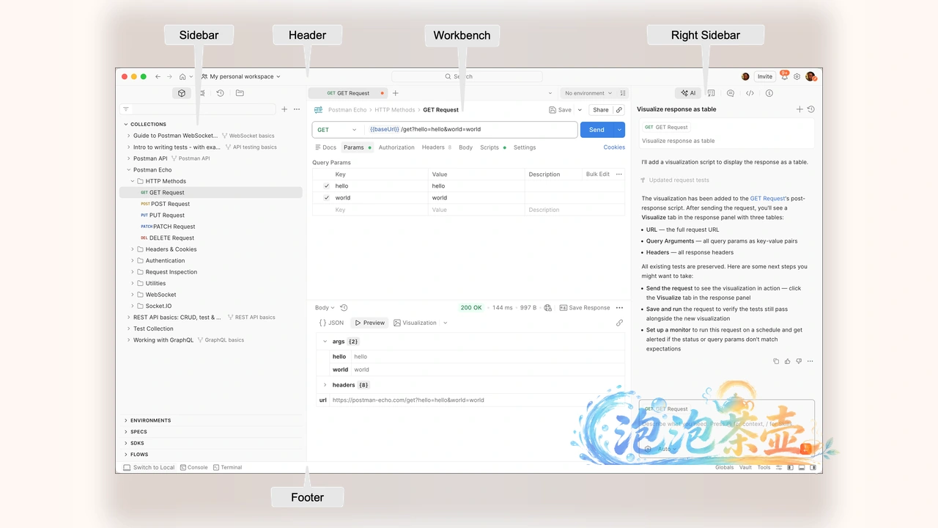Open the No environment dropdown

click(588, 93)
